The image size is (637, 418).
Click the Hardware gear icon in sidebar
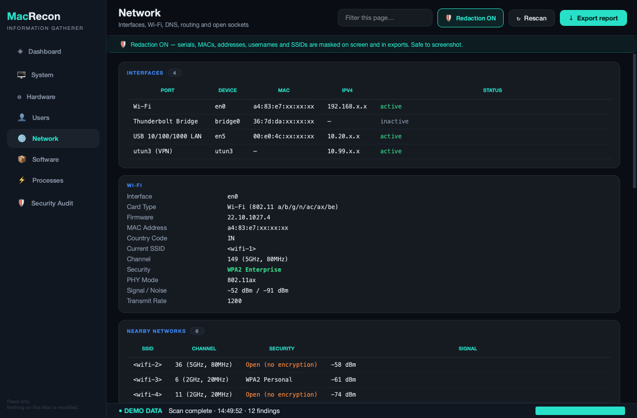tap(19, 97)
